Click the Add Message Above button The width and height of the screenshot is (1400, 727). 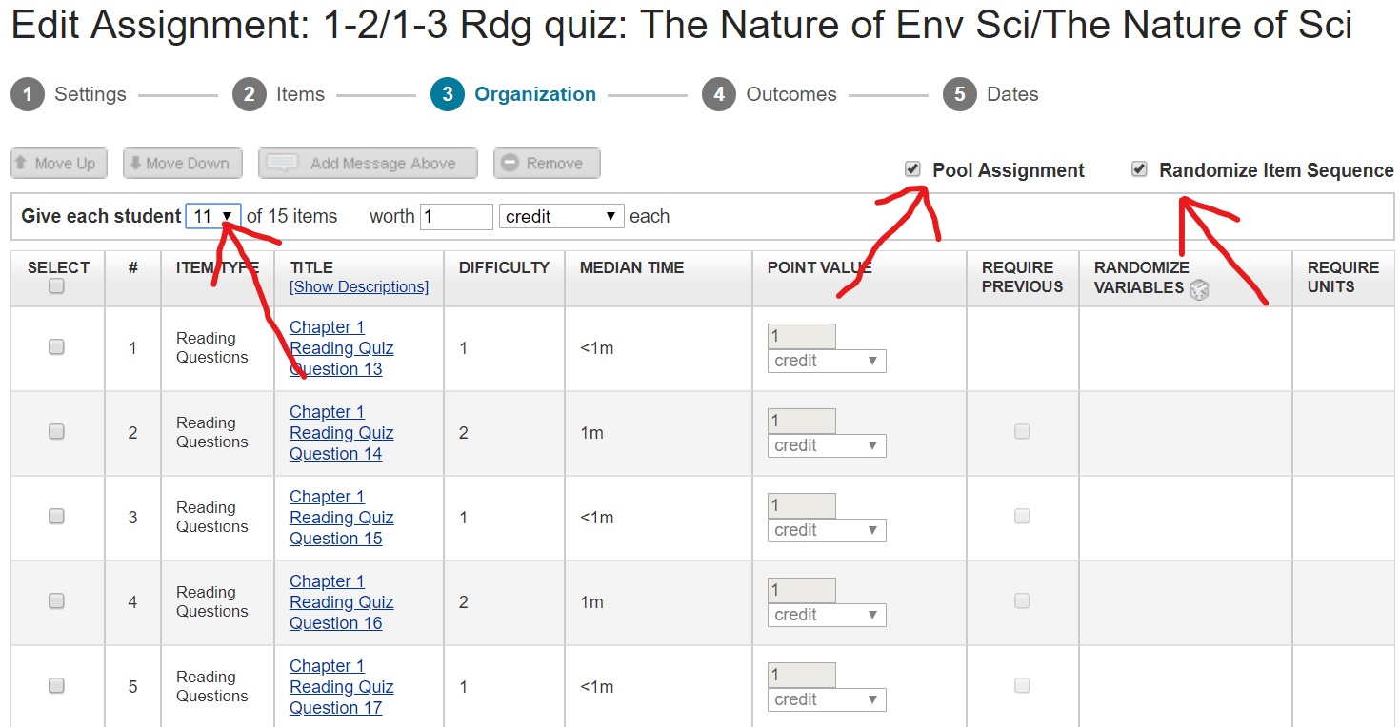click(x=367, y=164)
